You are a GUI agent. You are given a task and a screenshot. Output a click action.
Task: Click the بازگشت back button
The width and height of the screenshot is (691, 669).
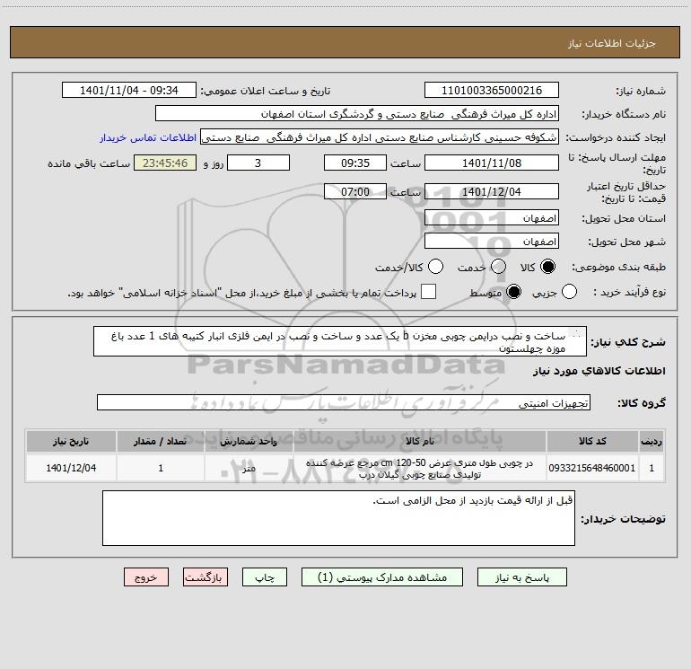[x=206, y=577]
